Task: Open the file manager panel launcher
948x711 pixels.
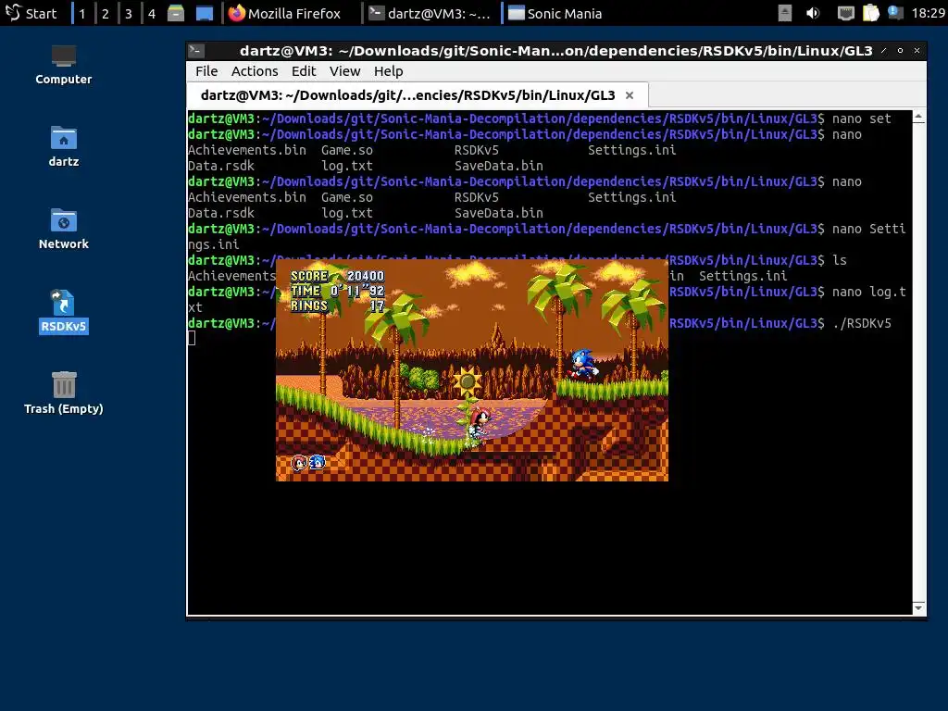Action: pyautogui.click(x=176, y=13)
